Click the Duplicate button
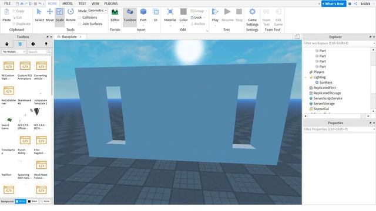 click(x=22, y=24)
